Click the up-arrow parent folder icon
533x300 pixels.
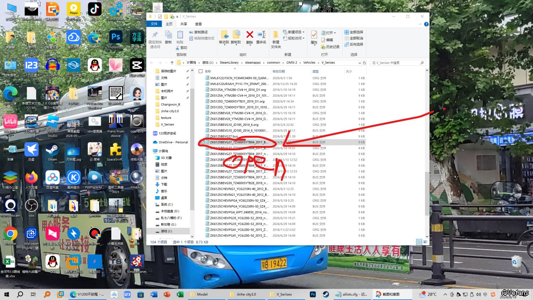pos(172,63)
